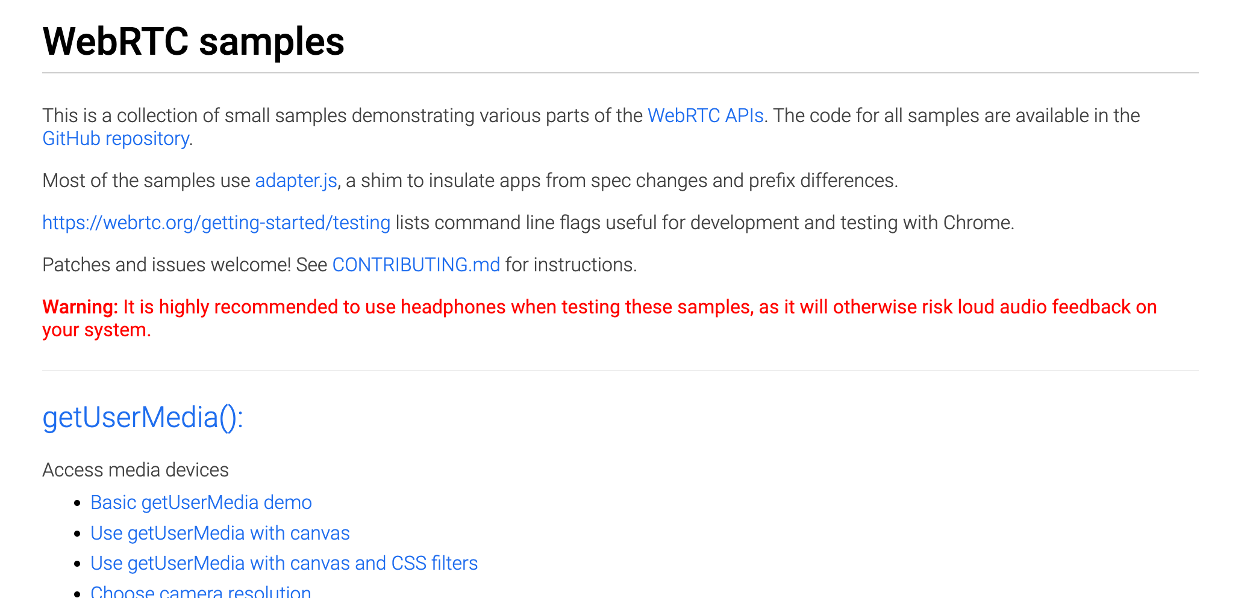The image size is (1247, 598).
Task: Click the 'Most of the samples use' text
Action: coord(146,180)
